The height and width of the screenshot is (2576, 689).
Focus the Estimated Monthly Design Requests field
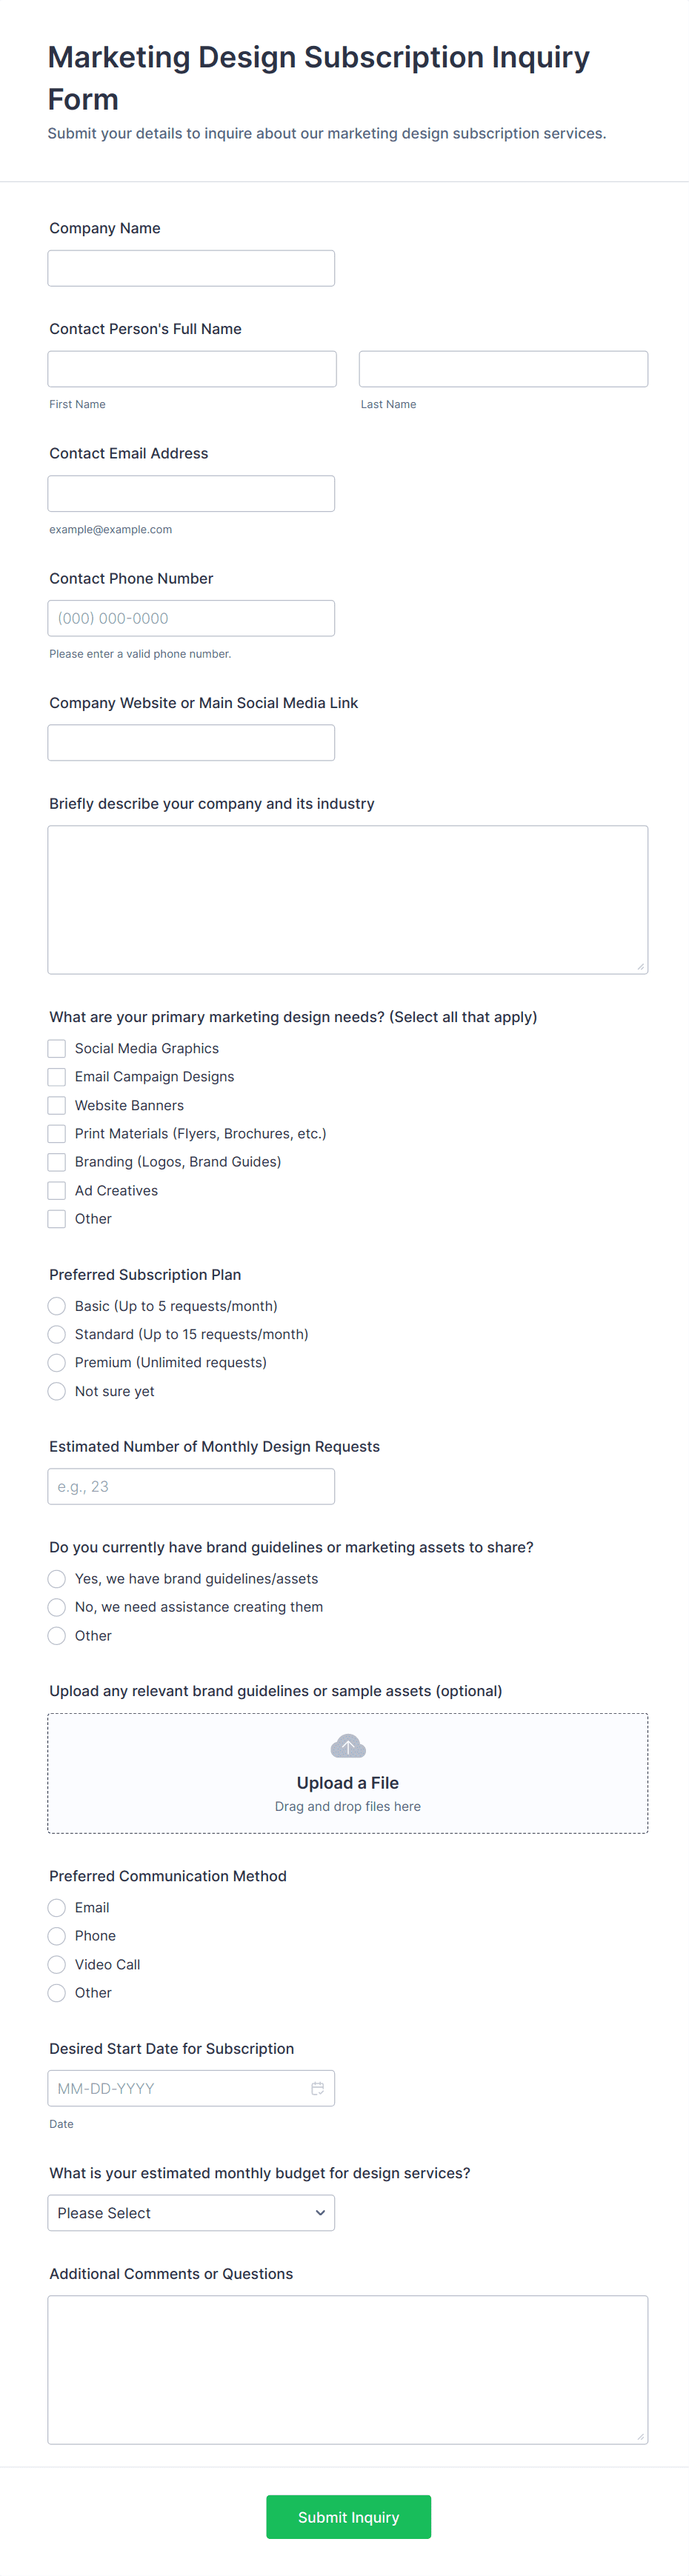tap(191, 1486)
